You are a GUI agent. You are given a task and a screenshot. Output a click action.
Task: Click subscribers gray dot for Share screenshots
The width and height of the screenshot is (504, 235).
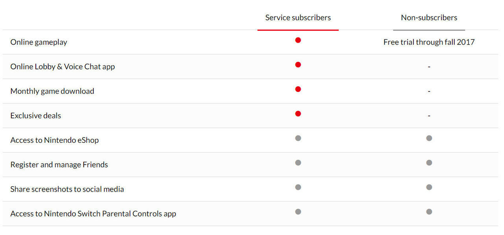298,187
